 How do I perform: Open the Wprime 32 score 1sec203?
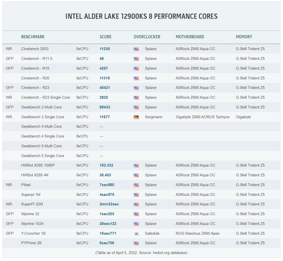click(x=107, y=214)
